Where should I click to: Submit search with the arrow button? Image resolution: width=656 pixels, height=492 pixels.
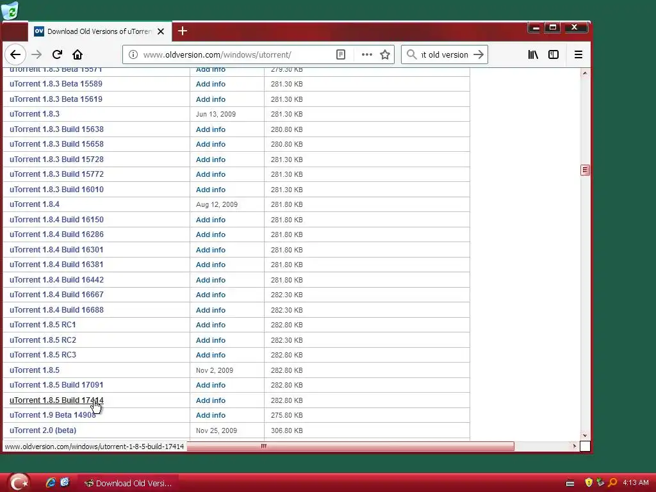pyautogui.click(x=479, y=54)
